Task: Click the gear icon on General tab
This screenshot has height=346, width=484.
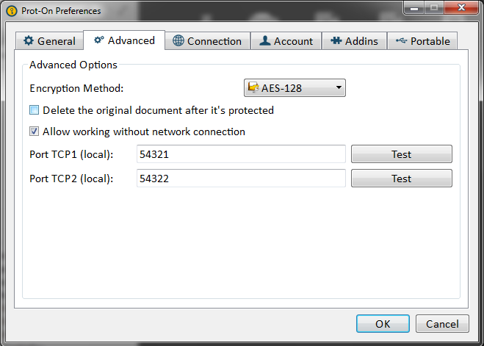Action: [29, 41]
